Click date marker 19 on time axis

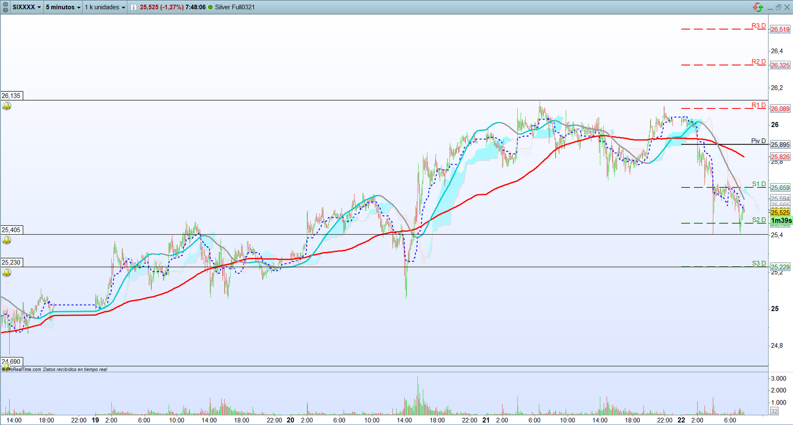95,420
